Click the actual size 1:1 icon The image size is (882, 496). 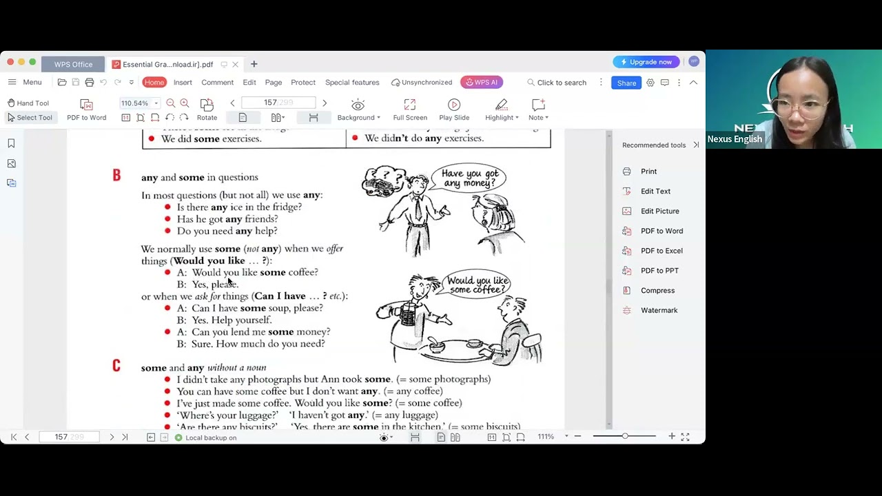click(x=125, y=118)
